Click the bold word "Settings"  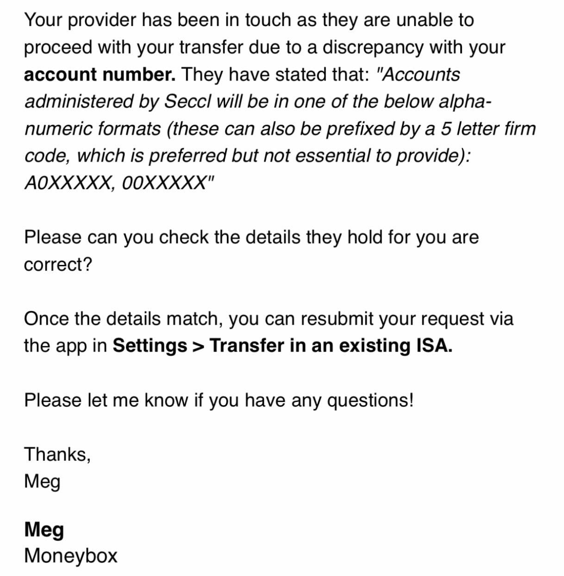tap(150, 346)
